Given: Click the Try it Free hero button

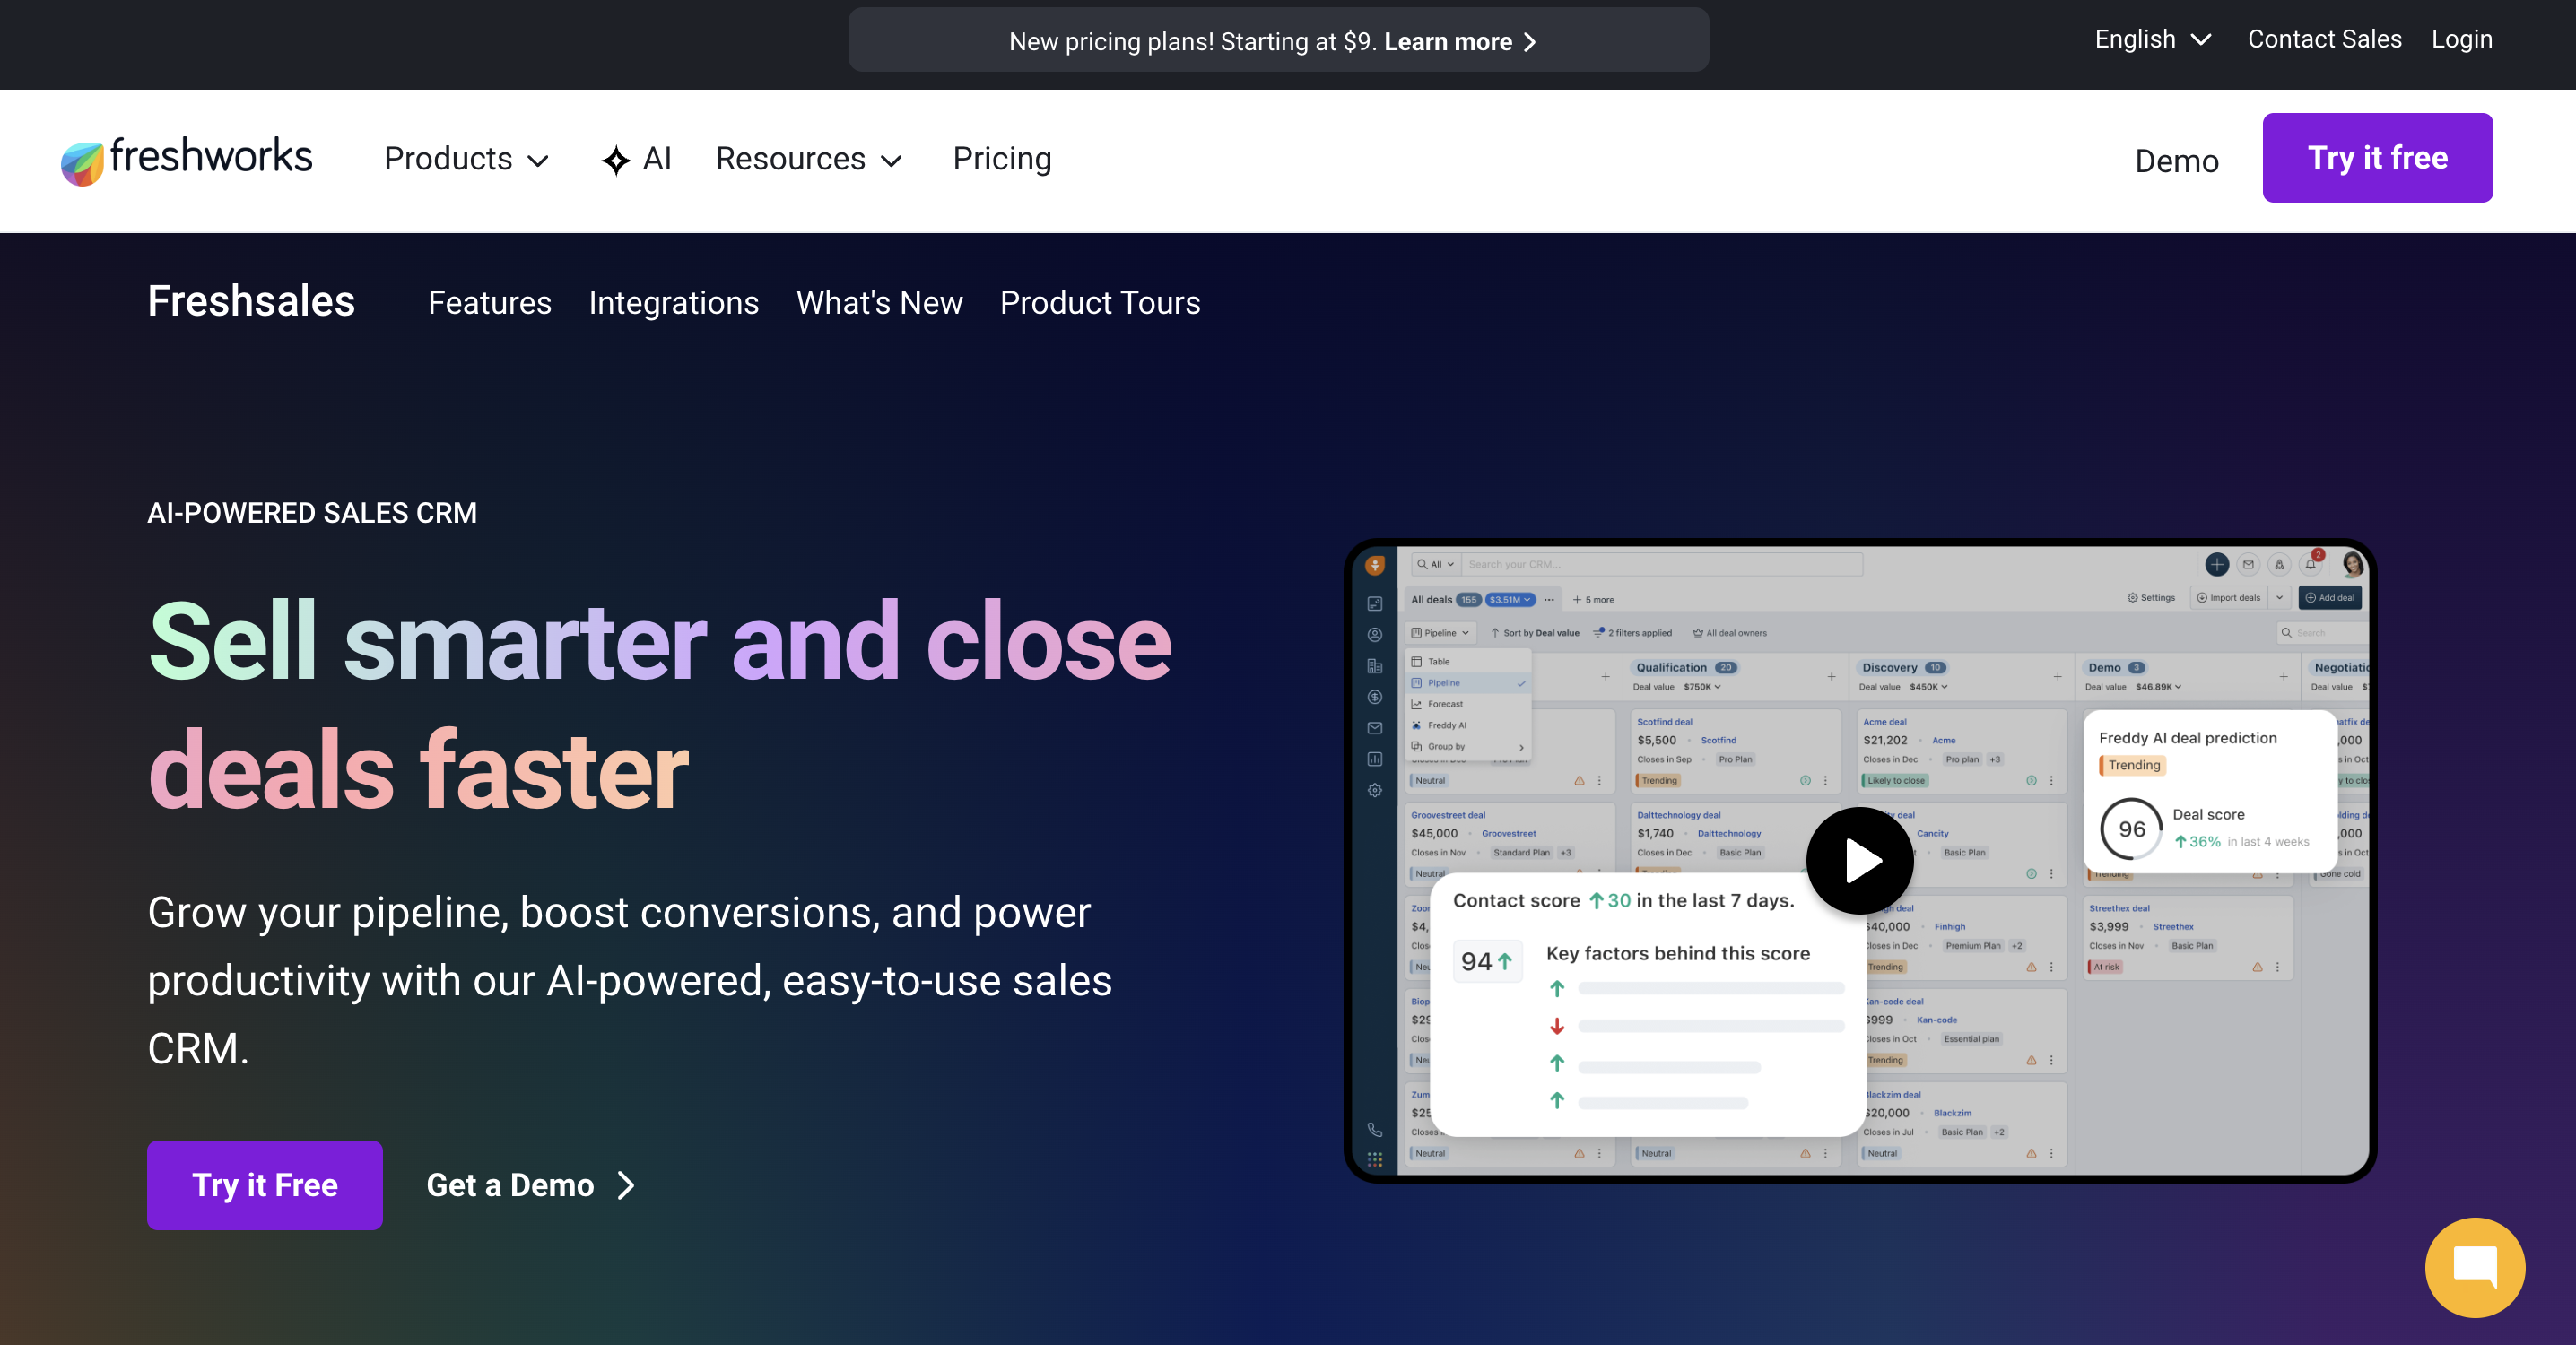Looking at the screenshot, I should pyautogui.click(x=264, y=1185).
